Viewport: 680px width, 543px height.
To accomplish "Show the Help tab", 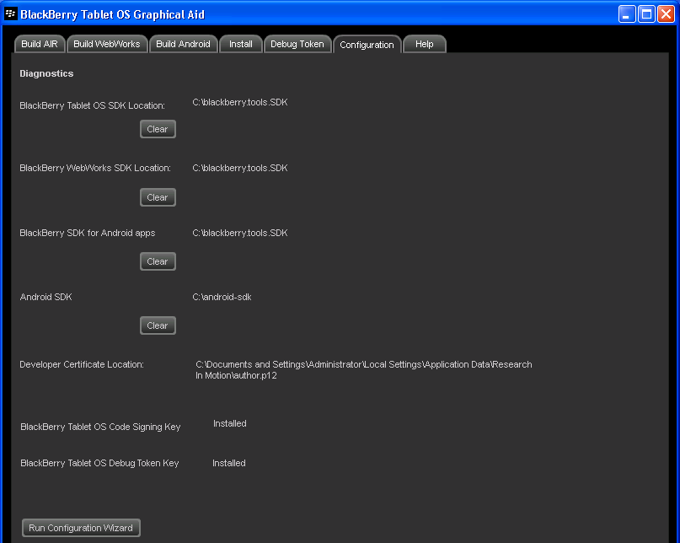I will (x=425, y=44).
